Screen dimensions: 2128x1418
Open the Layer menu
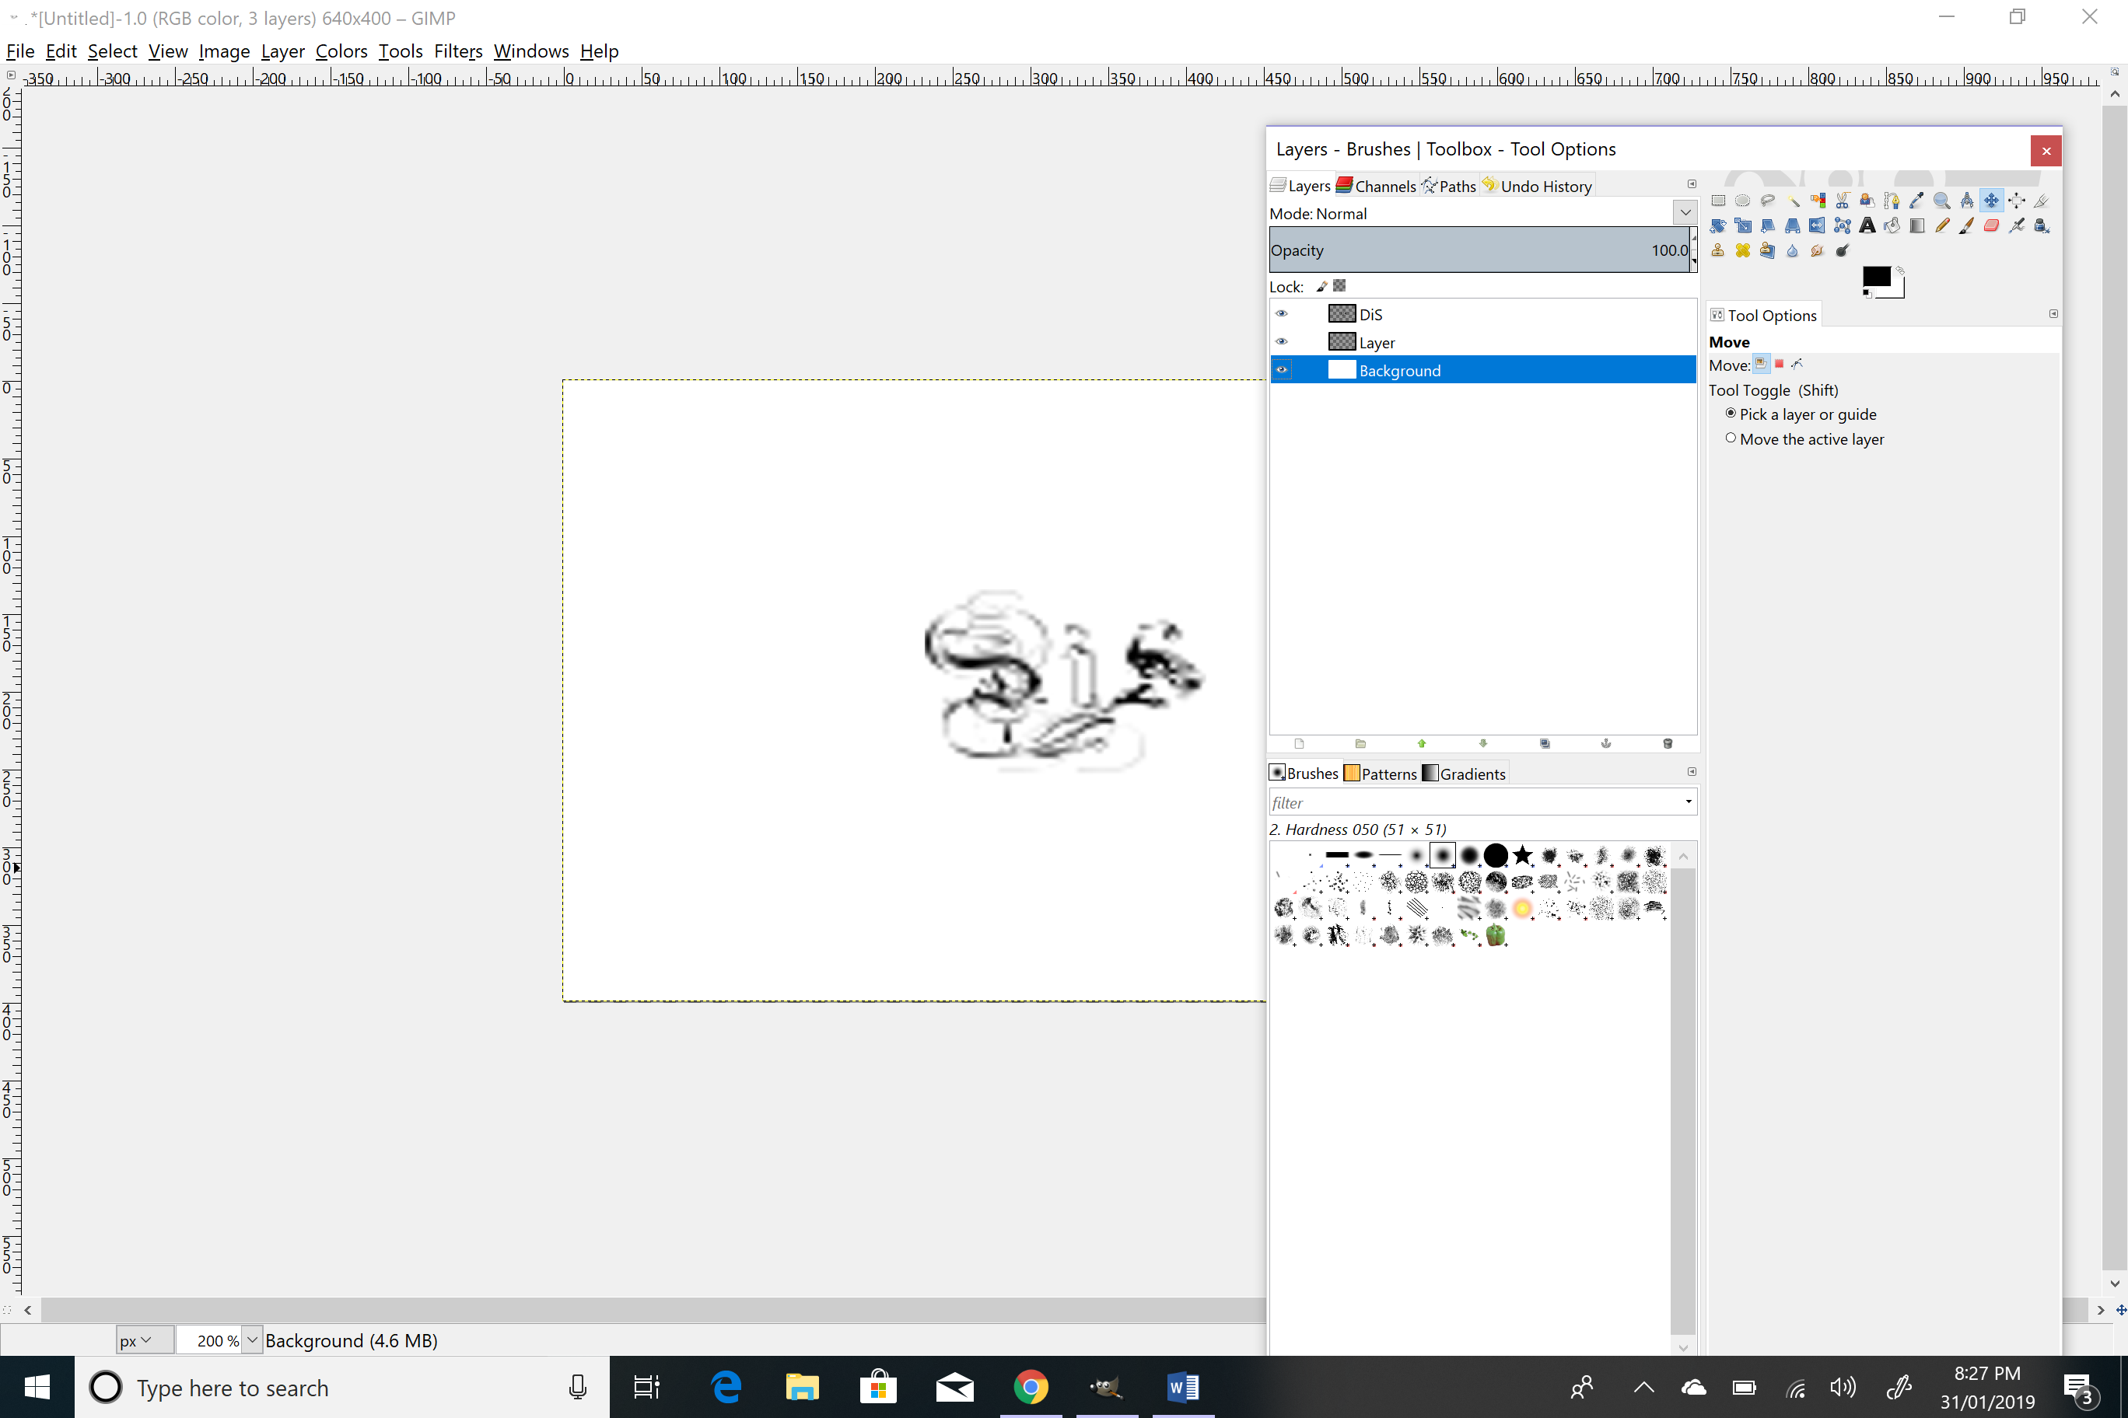pos(282,51)
